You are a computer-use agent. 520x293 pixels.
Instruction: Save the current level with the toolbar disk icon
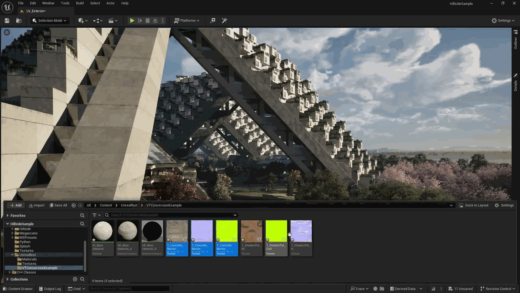point(7,21)
